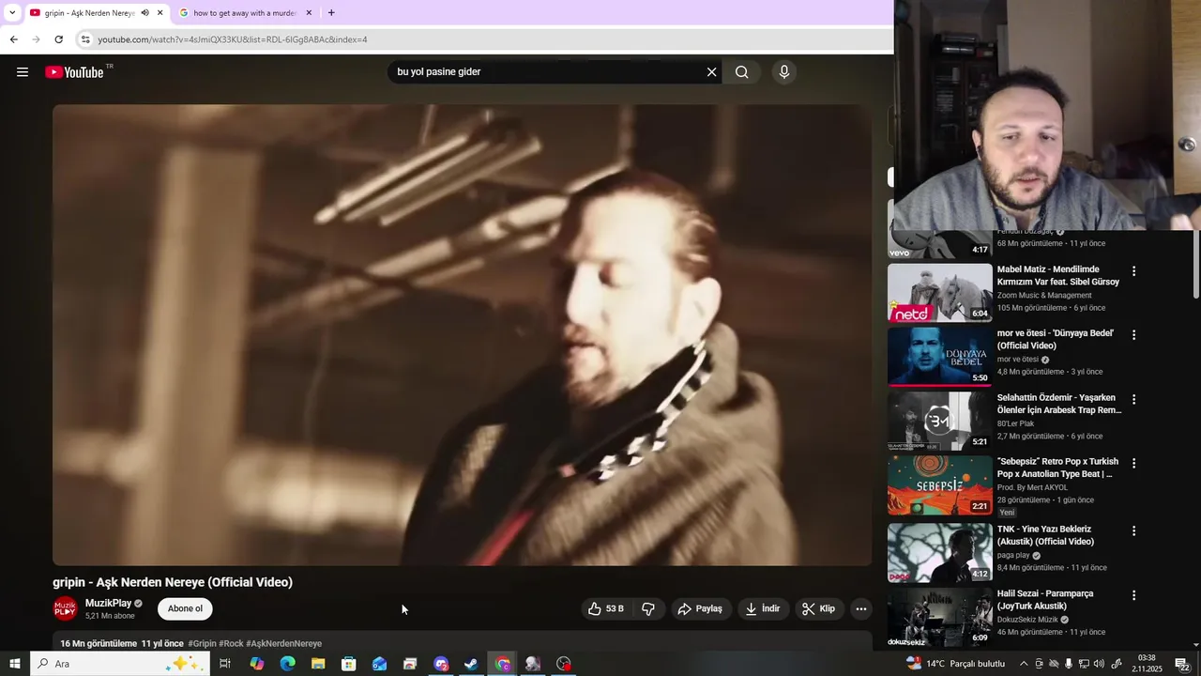The width and height of the screenshot is (1201, 676).
Task: Dislike the video with thumbs-down icon
Action: (x=648, y=608)
